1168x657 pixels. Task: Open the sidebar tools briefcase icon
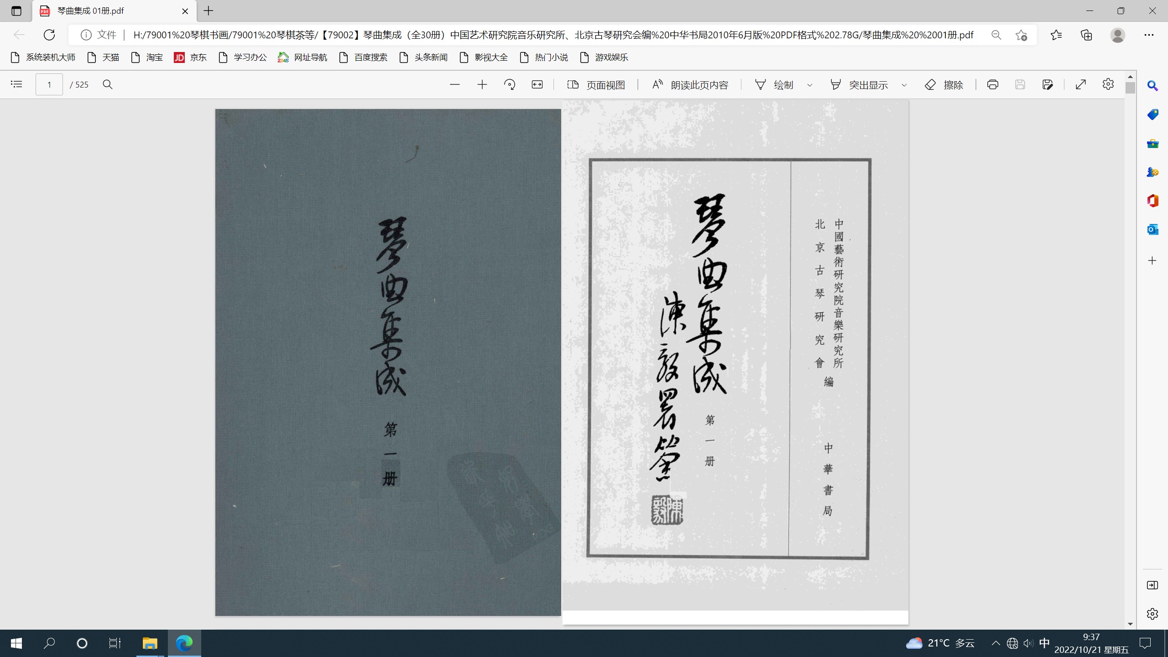click(x=1152, y=144)
